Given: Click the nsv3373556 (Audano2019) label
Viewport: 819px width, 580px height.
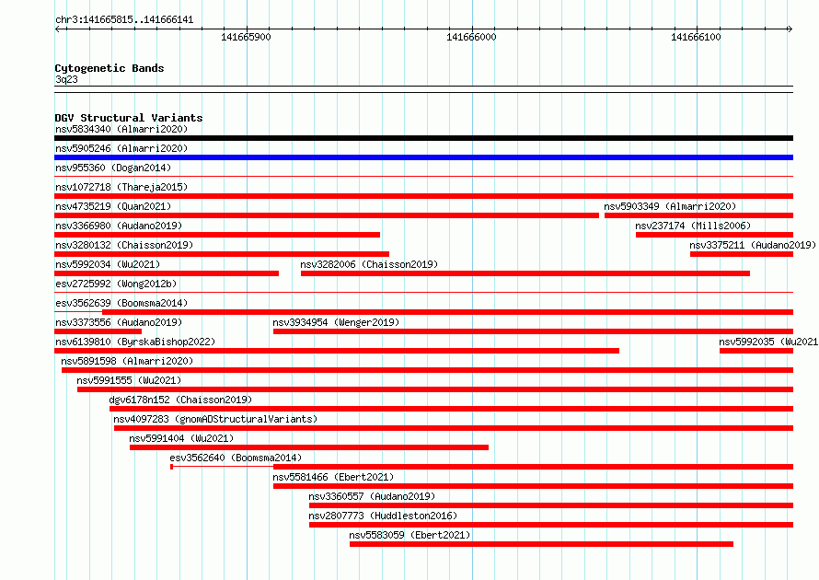Looking at the screenshot, I should pos(119,322).
